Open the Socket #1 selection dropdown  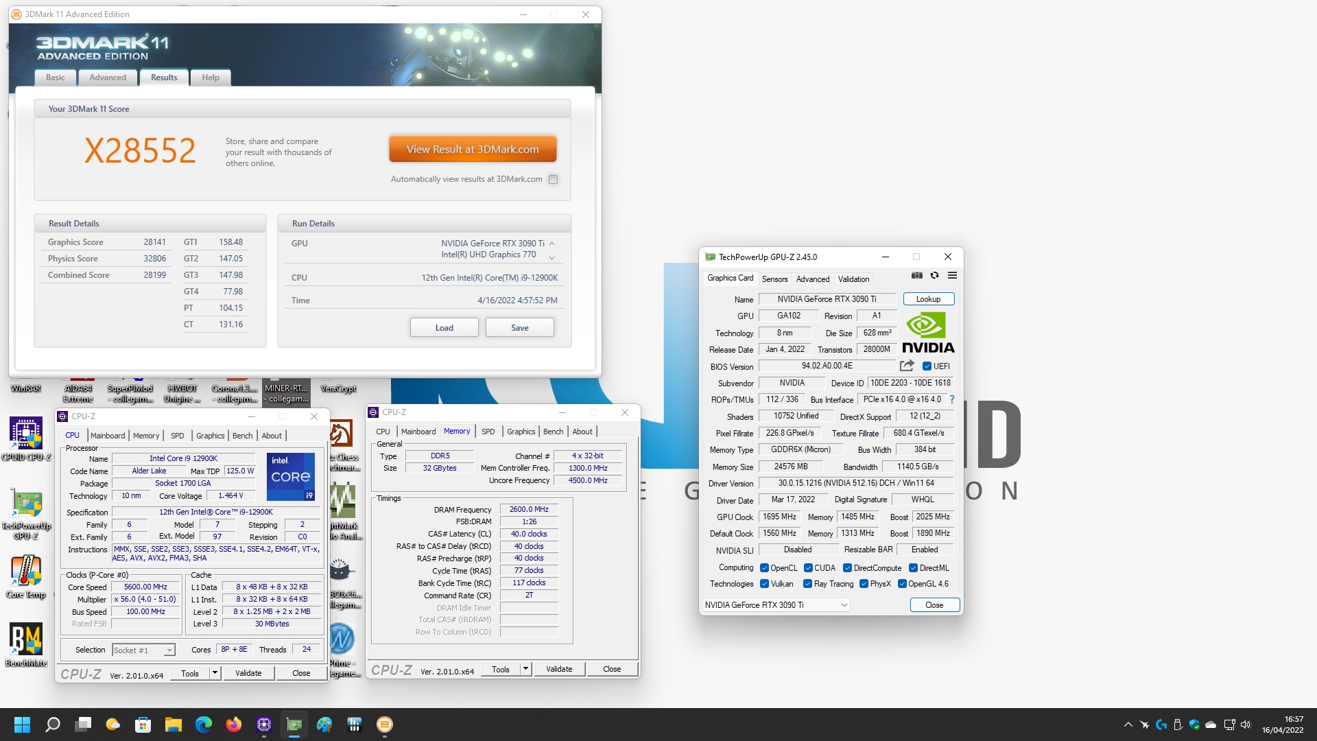tap(143, 650)
